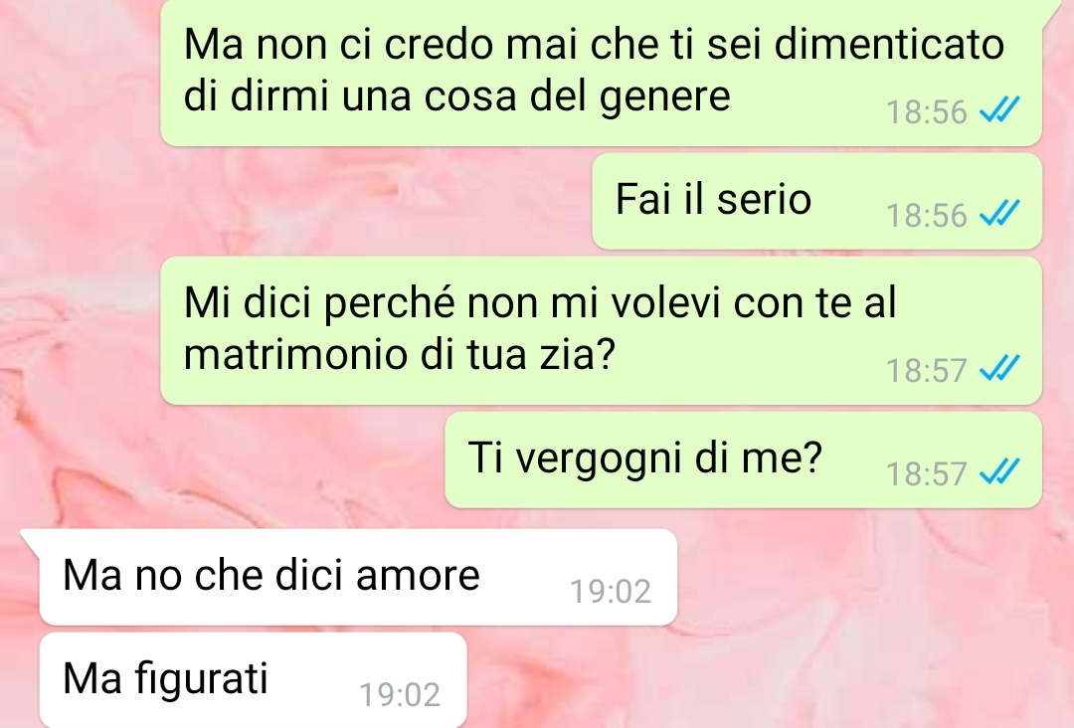Tap the 18:56 timestamp beside 'Fai il serio'
1074x728 pixels.
(x=927, y=216)
